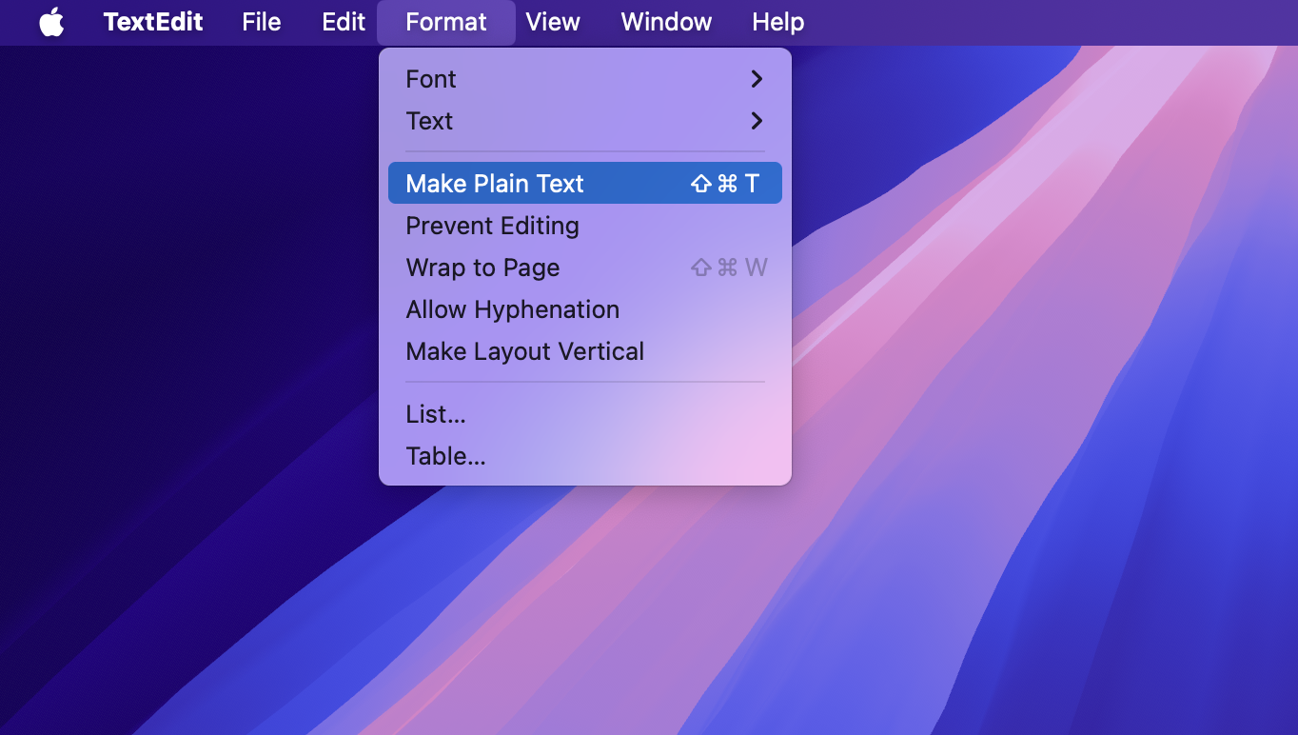This screenshot has width=1298, height=735.
Task: Click the highlighted Format menu
Action: tap(445, 22)
